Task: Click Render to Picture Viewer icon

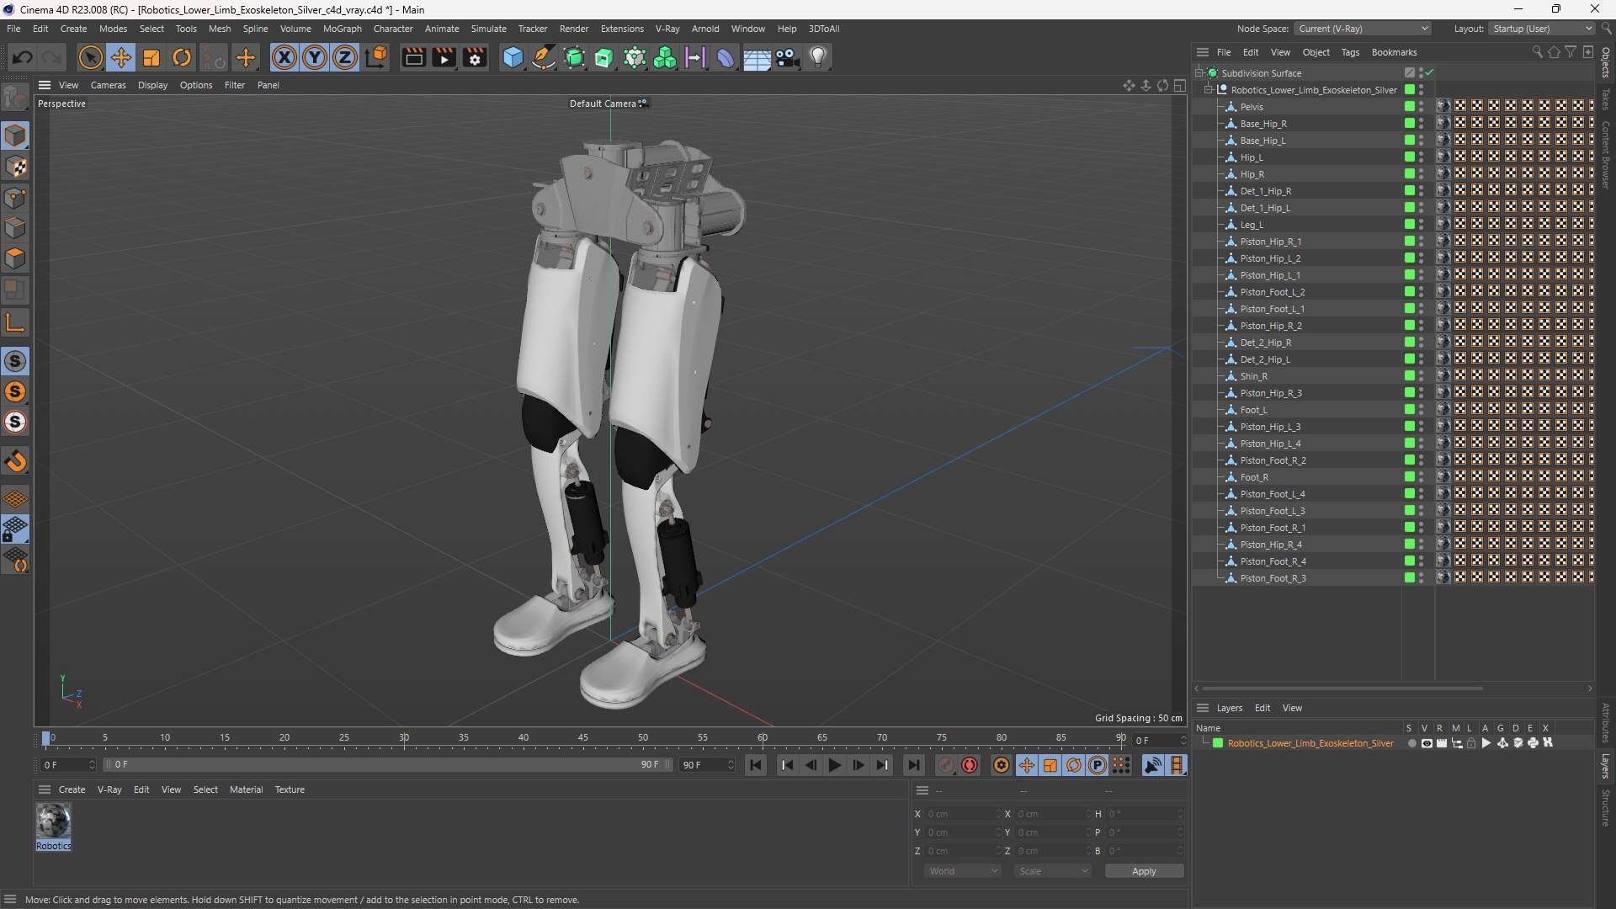Action: 444,57
